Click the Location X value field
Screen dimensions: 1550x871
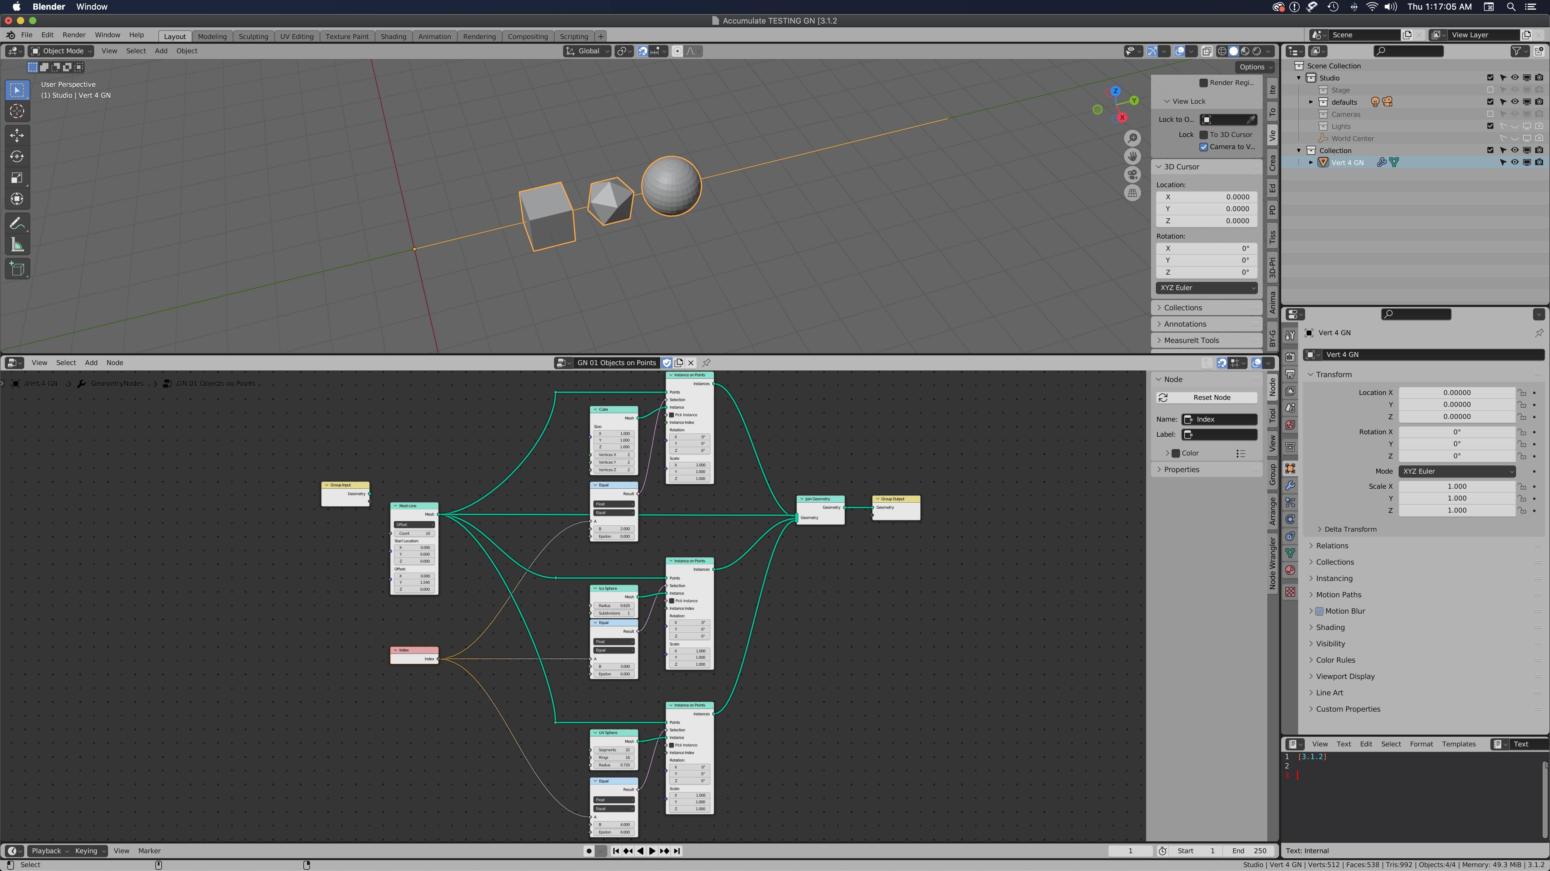1456,393
